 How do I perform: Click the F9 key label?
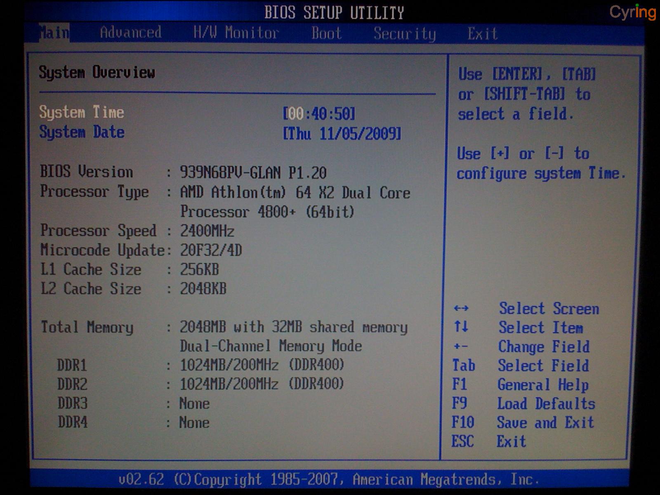(459, 403)
